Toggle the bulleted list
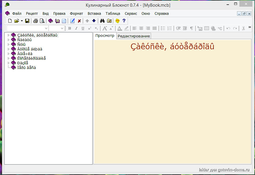The width and height of the screenshot is (255, 175). (163, 28)
